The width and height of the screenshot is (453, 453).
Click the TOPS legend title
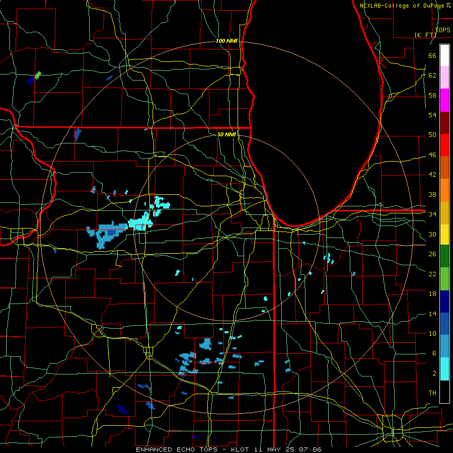pos(442,30)
